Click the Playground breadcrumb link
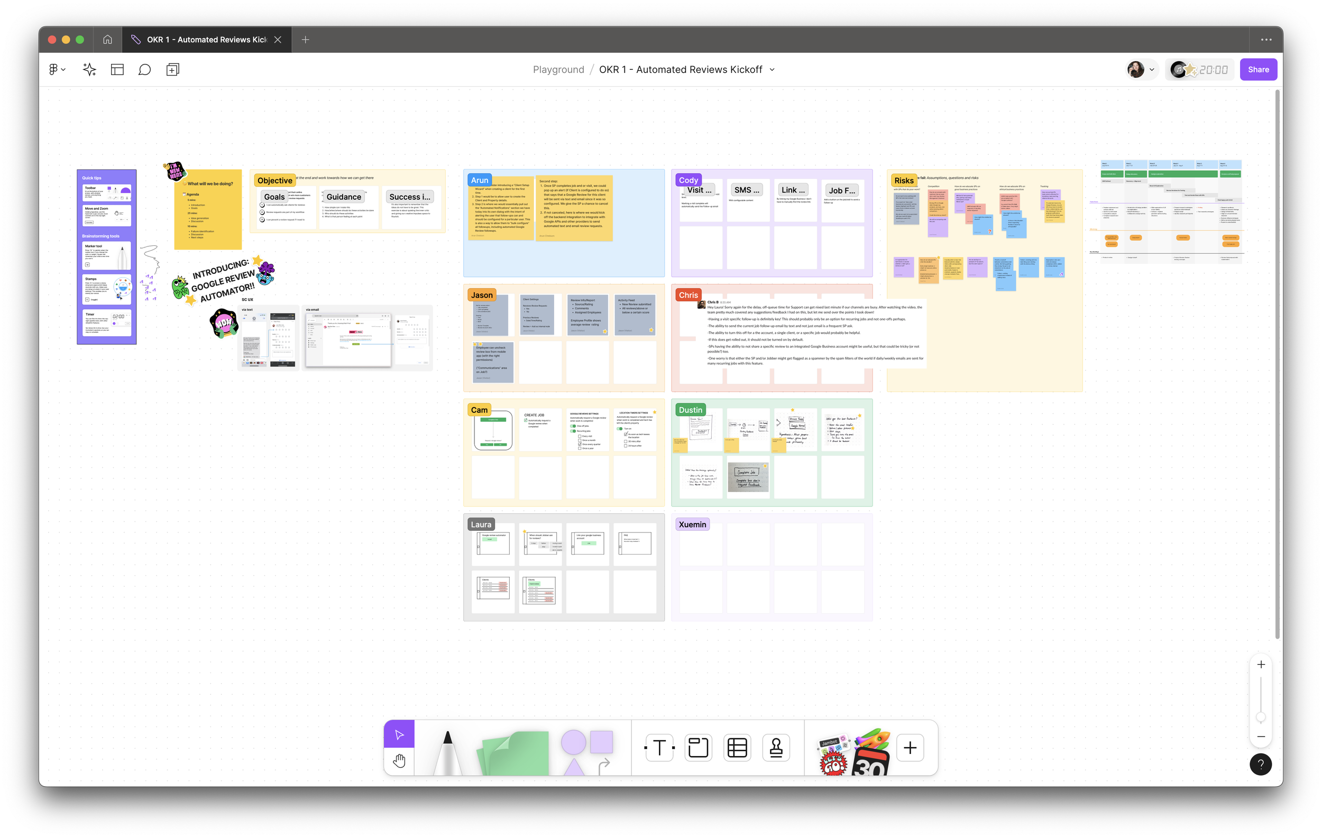The image size is (1322, 838). point(558,70)
